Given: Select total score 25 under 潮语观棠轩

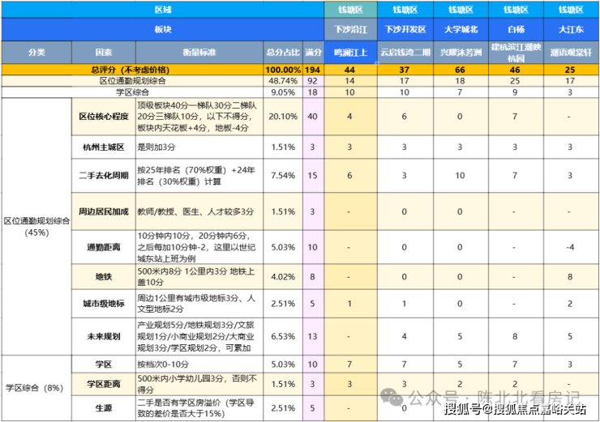Looking at the screenshot, I should pyautogui.click(x=570, y=70).
